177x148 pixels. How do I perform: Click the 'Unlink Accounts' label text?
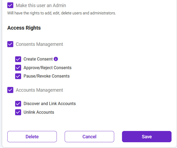tap(39, 112)
